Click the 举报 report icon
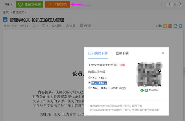 point(68,26)
